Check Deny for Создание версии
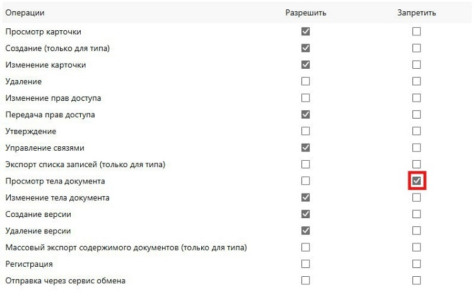The height and width of the screenshot is (297, 473). pos(417,214)
